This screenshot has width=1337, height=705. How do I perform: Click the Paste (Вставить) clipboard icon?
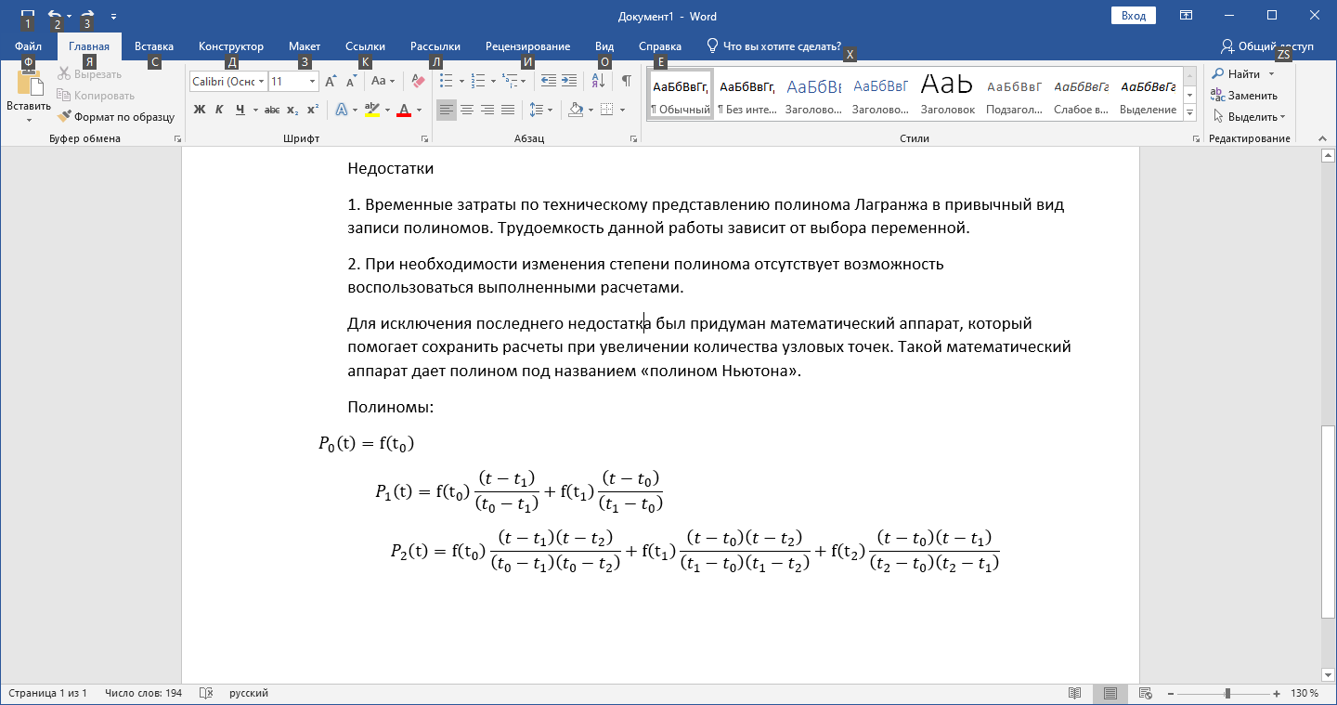[x=29, y=84]
